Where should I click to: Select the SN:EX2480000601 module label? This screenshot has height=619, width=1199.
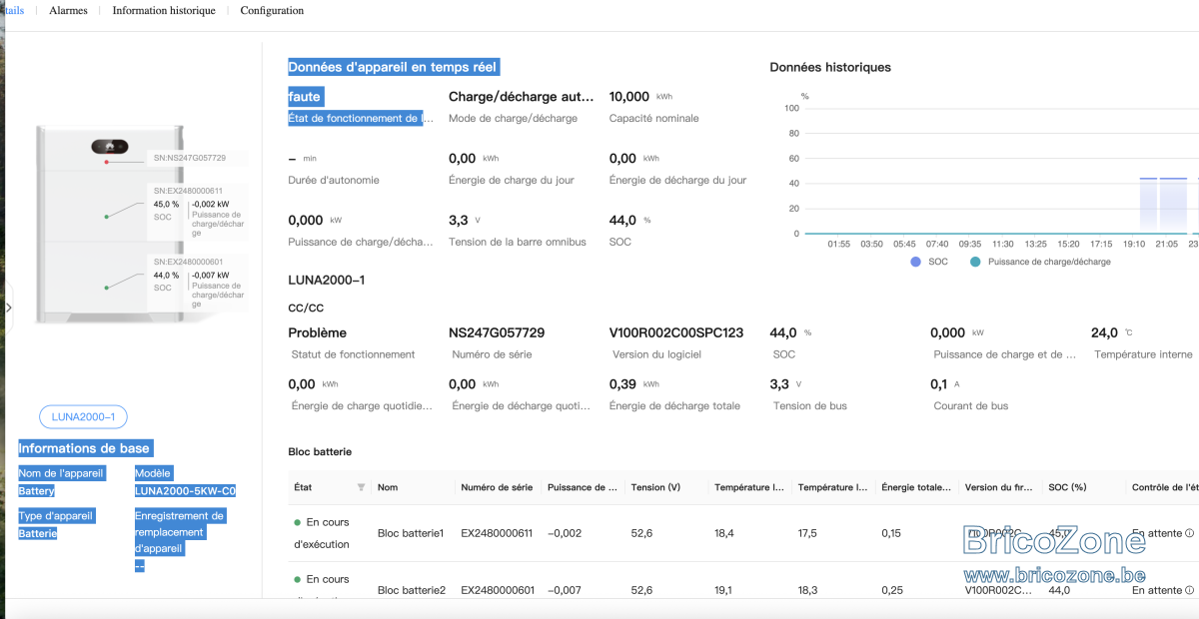click(x=188, y=262)
